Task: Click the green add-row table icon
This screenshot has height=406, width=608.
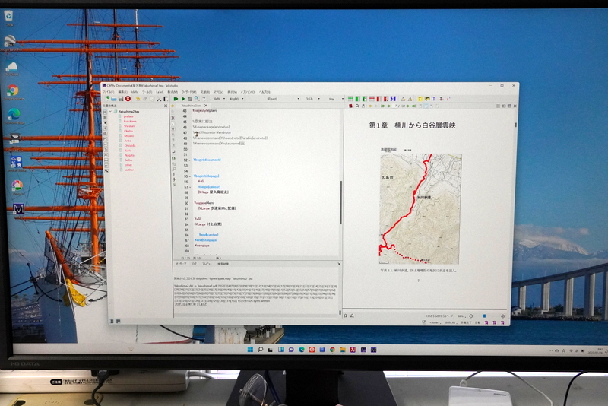Action: tap(350, 99)
